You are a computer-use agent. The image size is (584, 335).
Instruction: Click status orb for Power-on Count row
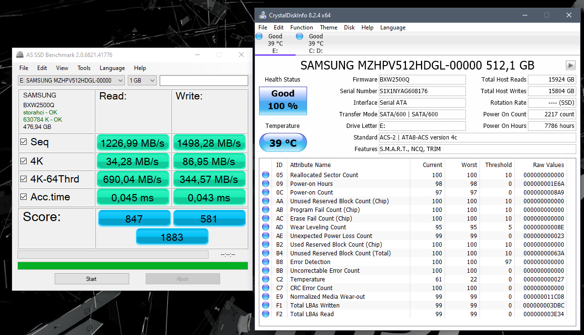(x=266, y=192)
